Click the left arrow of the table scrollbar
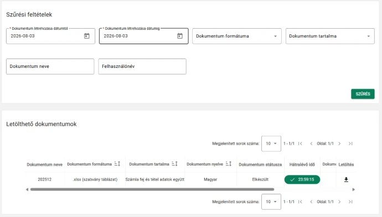This screenshot has width=382, height=217. click(27, 189)
